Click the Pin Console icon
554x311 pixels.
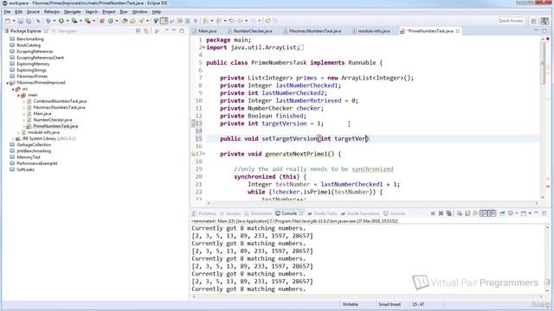coord(502,213)
